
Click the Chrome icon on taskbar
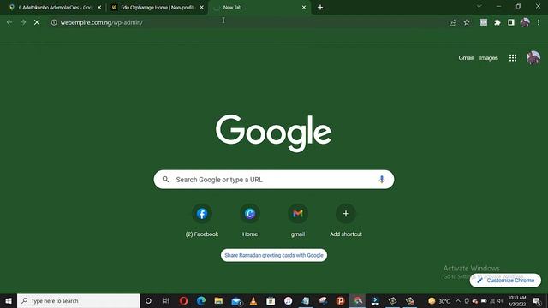[358, 300]
